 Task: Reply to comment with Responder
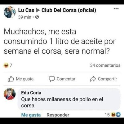pos(58,115)
